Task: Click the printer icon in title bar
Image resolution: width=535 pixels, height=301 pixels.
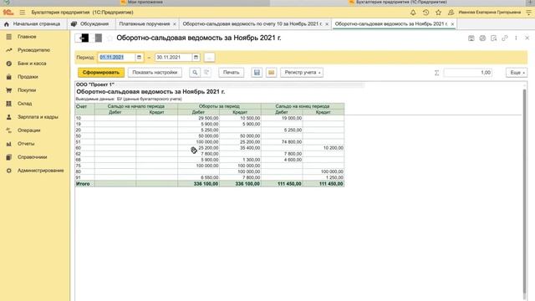Action: tap(482, 38)
